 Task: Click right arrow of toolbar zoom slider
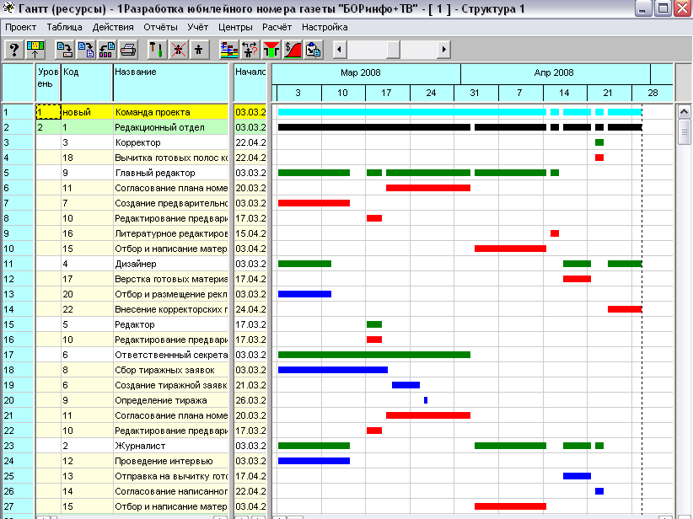(444, 50)
